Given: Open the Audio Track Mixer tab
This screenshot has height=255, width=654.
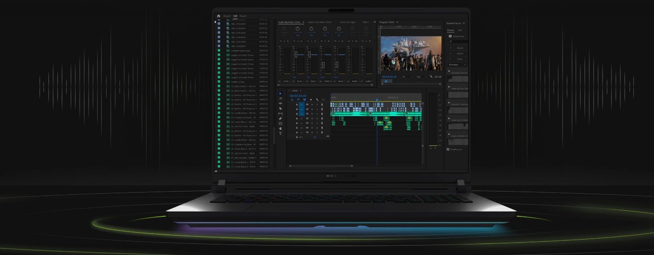Looking at the screenshot, I should 320,22.
